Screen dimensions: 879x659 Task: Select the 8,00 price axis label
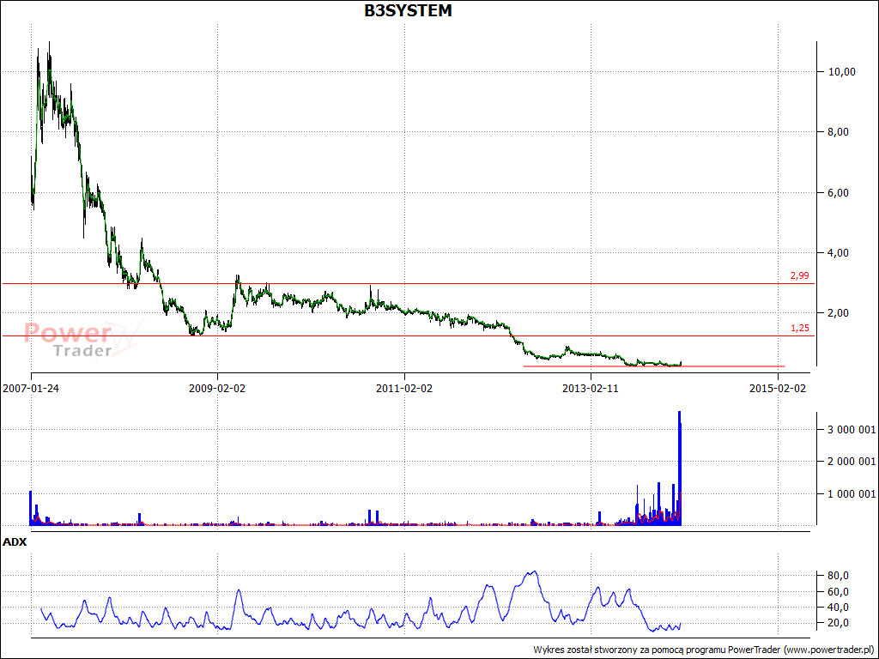838,132
